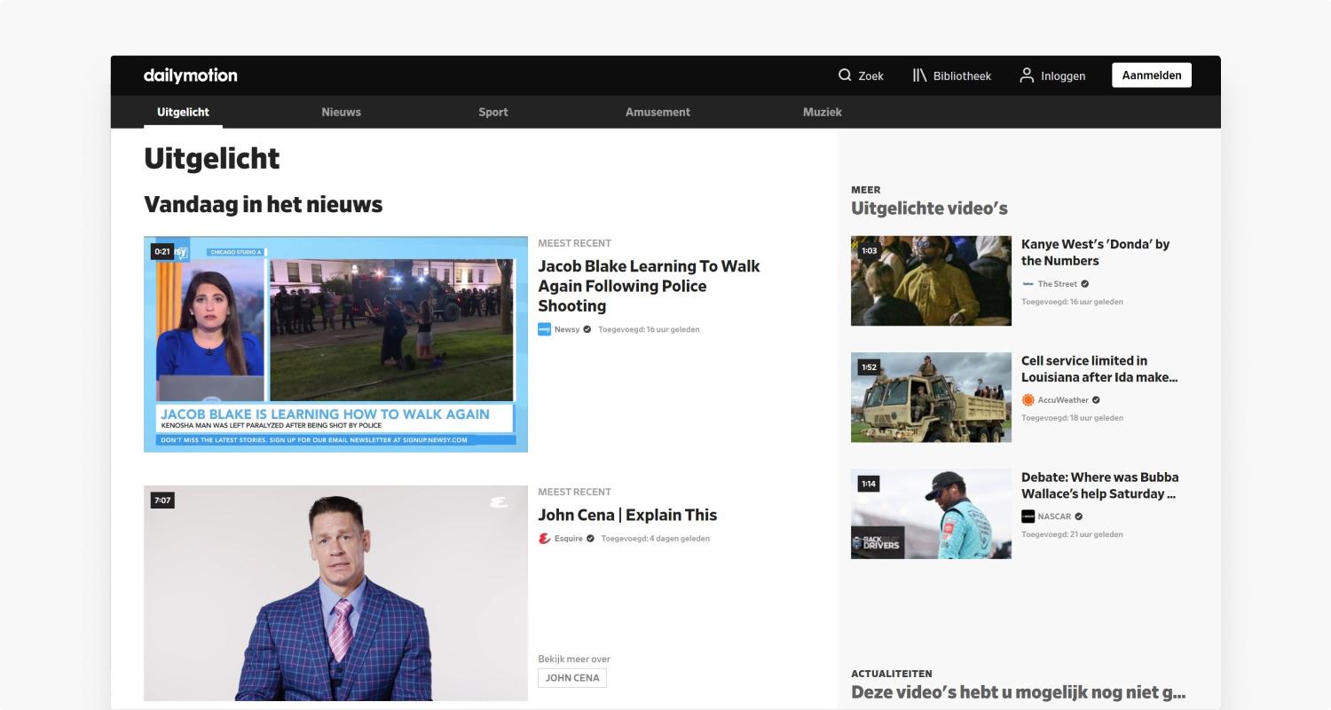Open the Muziek tab
The image size is (1331, 710).
point(823,112)
